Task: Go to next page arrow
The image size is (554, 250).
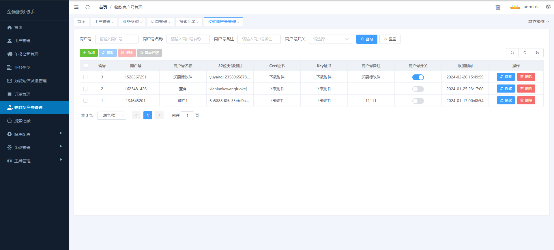Action: 159,115
